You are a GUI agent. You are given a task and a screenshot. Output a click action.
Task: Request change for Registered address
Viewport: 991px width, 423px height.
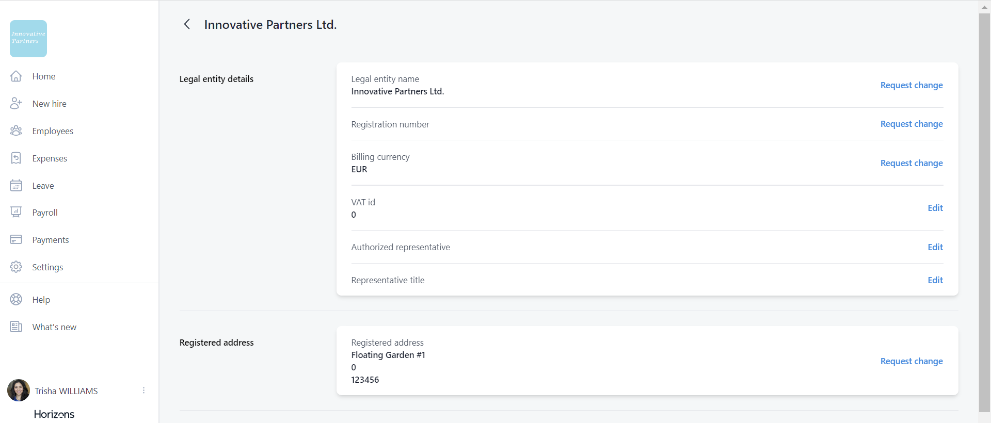(x=911, y=361)
